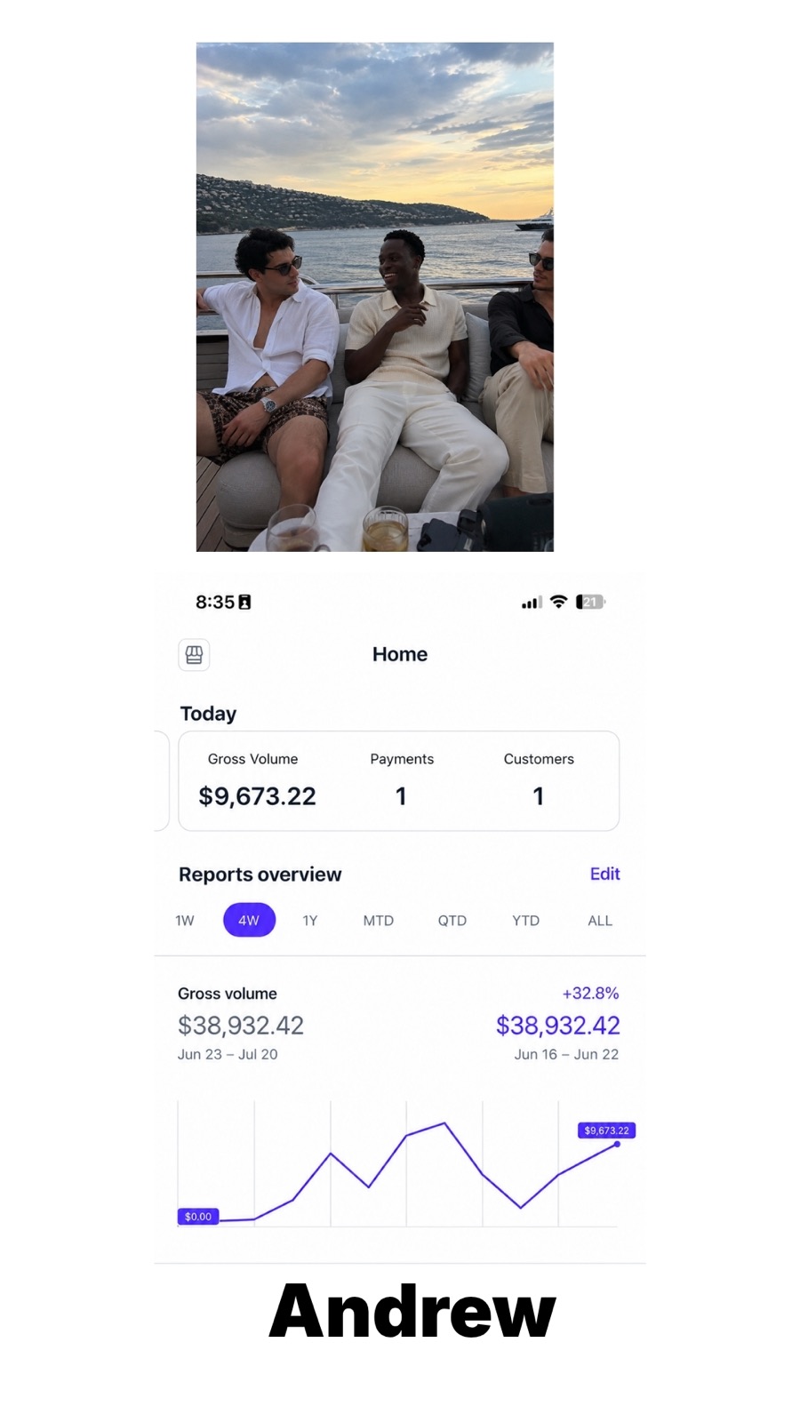Open the store account icon
Viewport: 800px width, 1422px height.
[194, 655]
